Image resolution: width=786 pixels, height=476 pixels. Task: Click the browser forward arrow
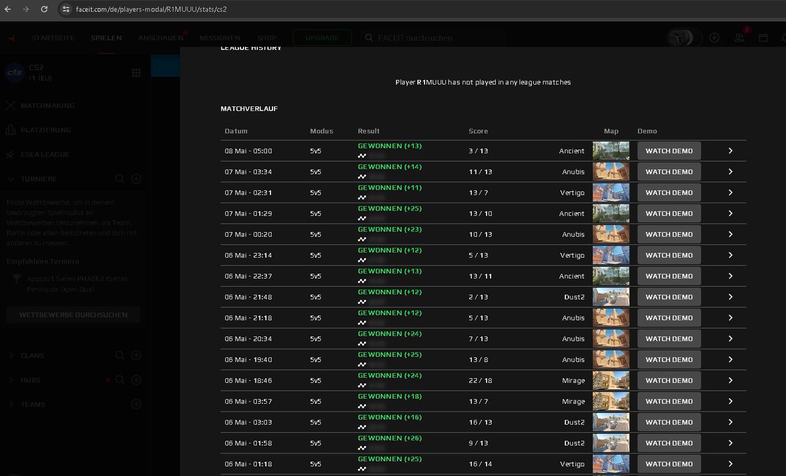26,9
